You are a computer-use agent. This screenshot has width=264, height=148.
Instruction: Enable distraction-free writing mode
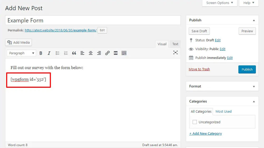175,53
